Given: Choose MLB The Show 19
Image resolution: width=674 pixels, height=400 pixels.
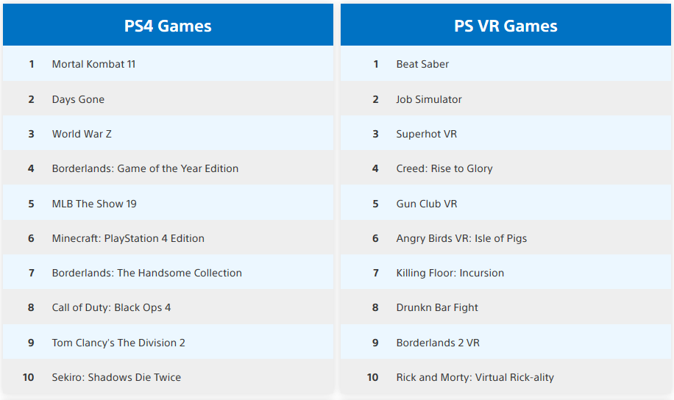Looking at the screenshot, I should click(94, 204).
